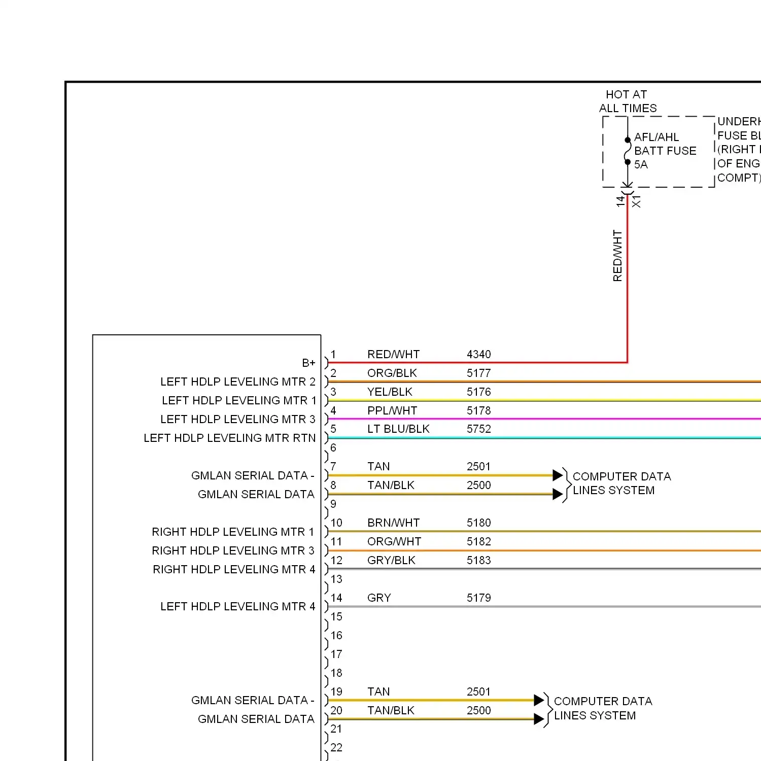Open upper COMPUTER DATA LINES SYSTEM reference

point(621,483)
